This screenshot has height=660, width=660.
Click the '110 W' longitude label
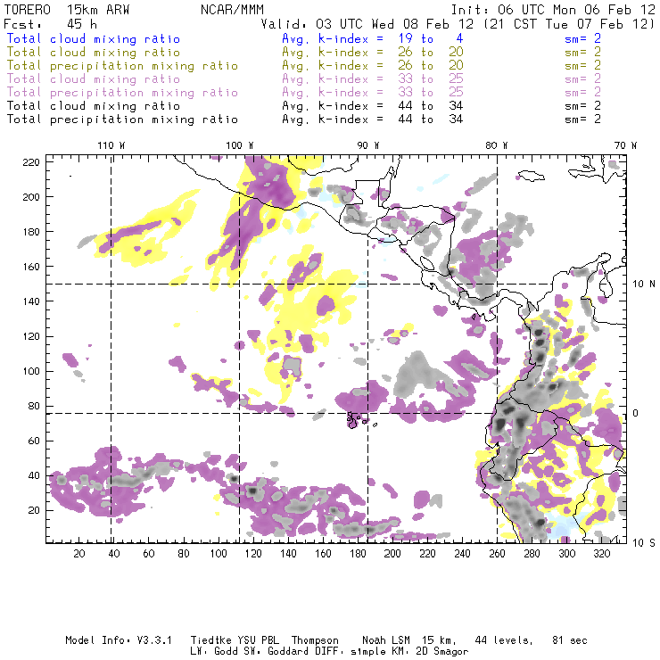click(111, 145)
